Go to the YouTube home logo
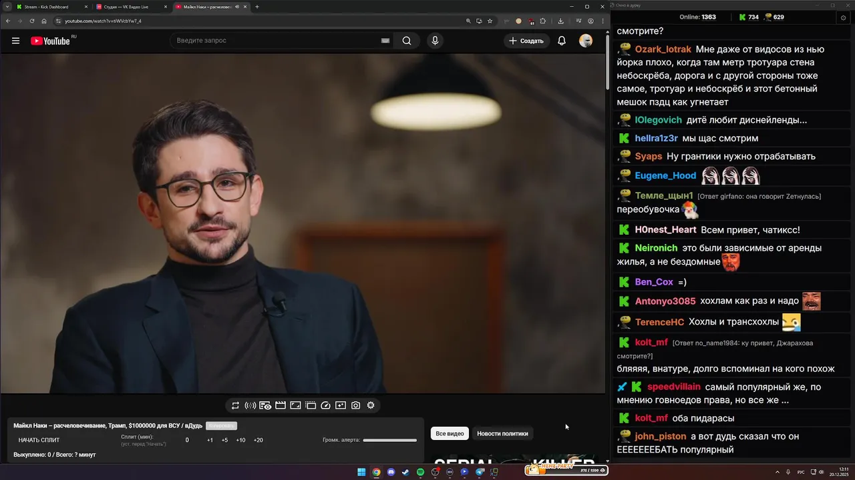Image resolution: width=855 pixels, height=480 pixels. coord(50,41)
